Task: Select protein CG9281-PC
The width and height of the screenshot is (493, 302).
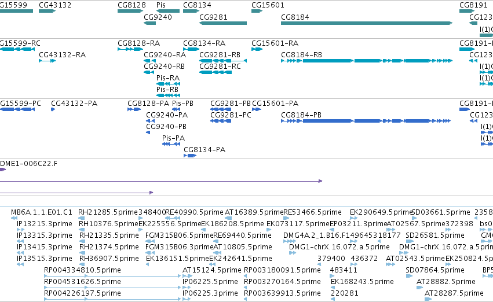Action: pos(231,115)
